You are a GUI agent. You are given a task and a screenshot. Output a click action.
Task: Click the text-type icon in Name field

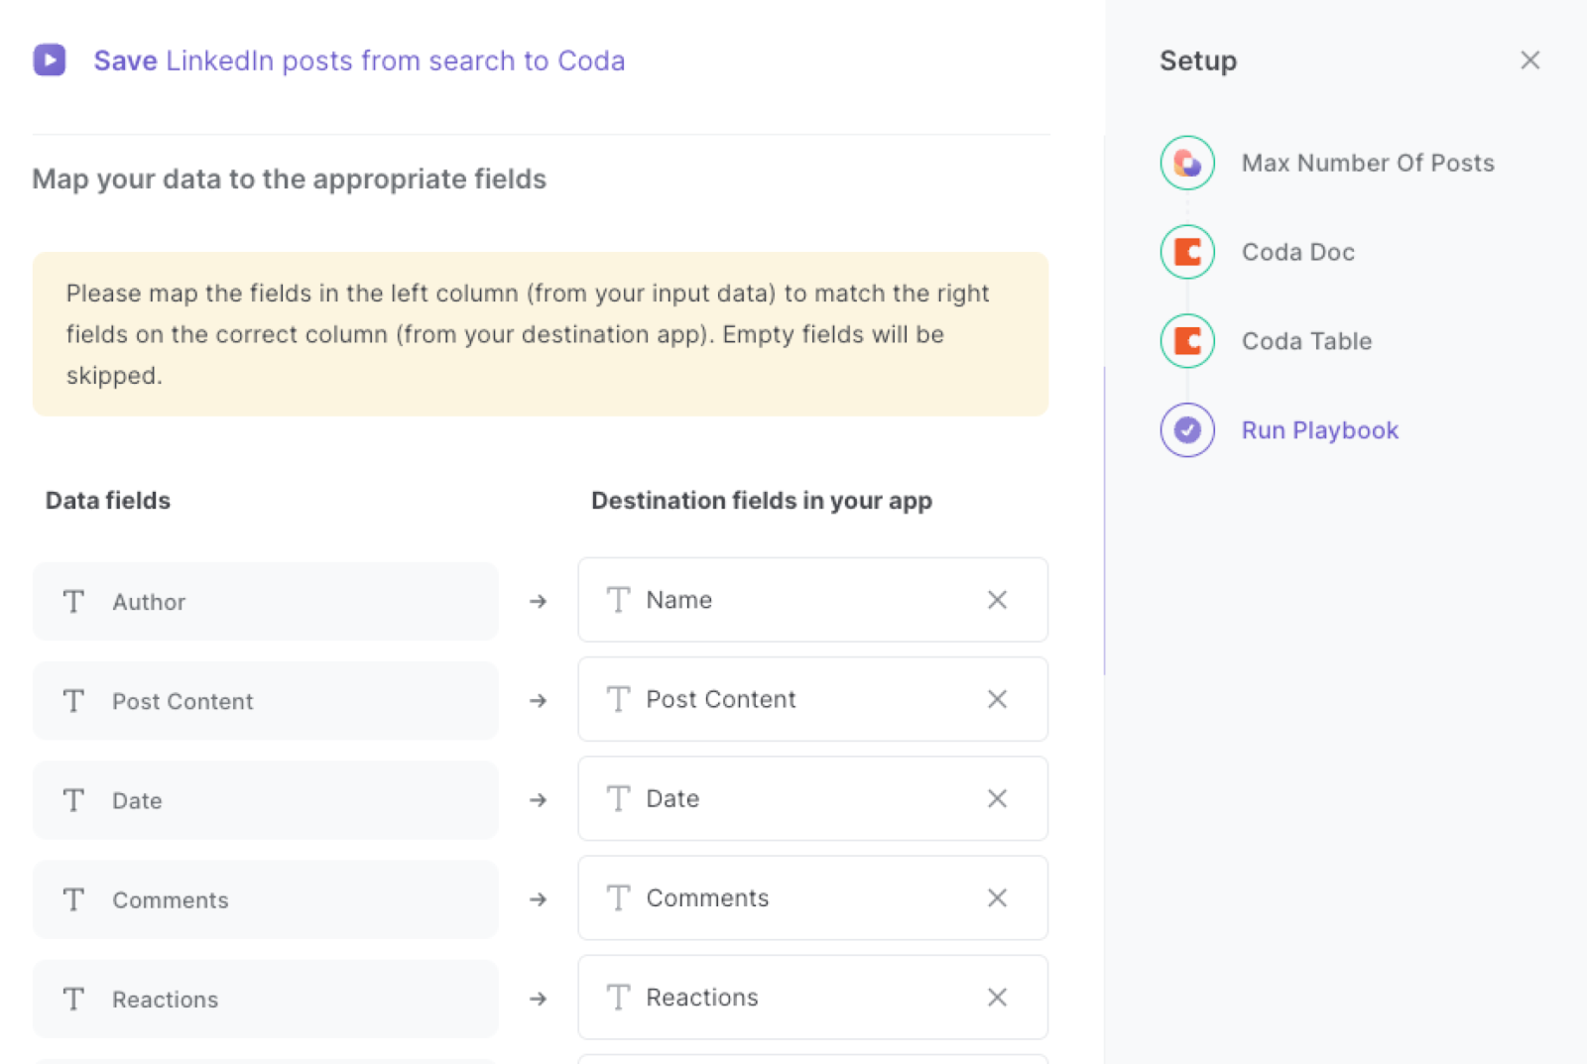pyautogui.click(x=618, y=600)
